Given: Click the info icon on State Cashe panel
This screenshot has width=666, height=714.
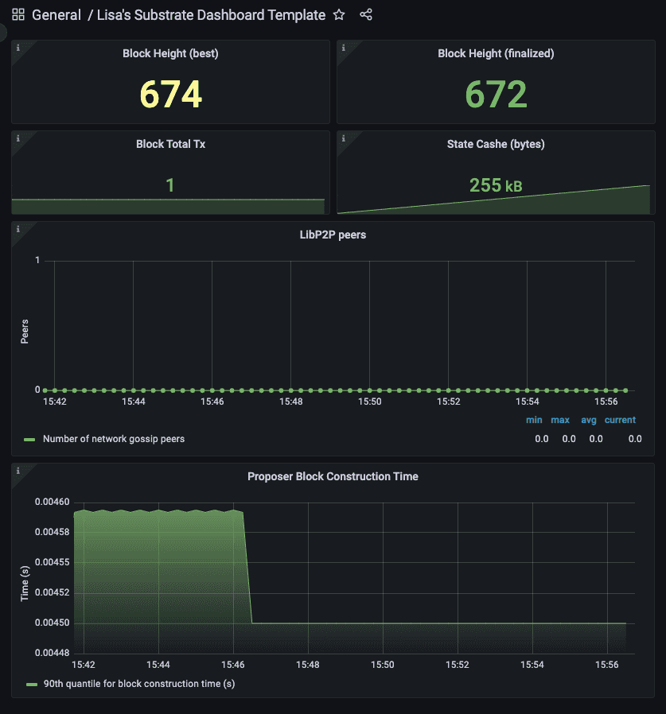Looking at the screenshot, I should click(x=344, y=138).
